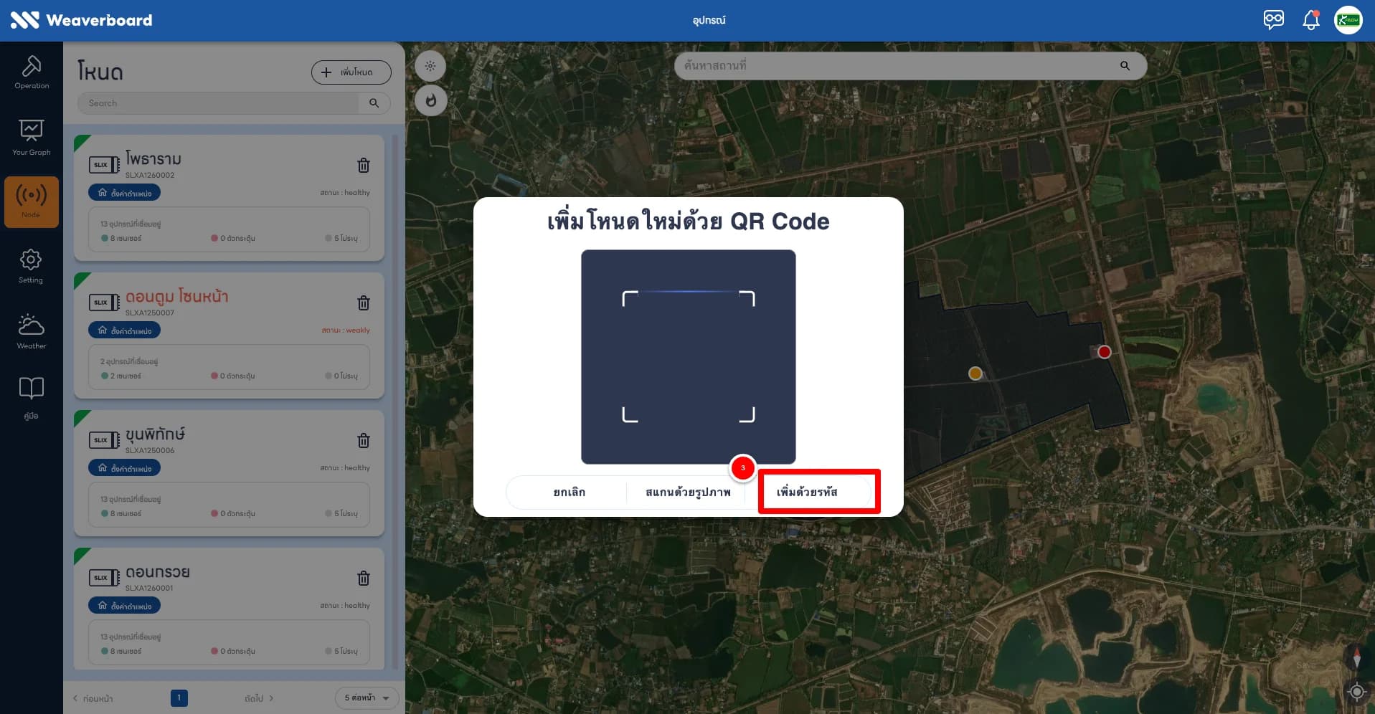This screenshot has height=714, width=1375.
Task: Set location for ดอนตูม โซนหน้า node
Action: 125,330
